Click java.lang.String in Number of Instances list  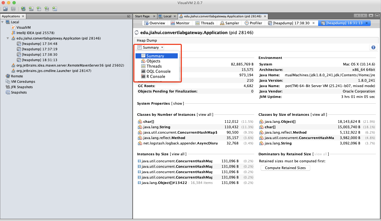pos(157,127)
